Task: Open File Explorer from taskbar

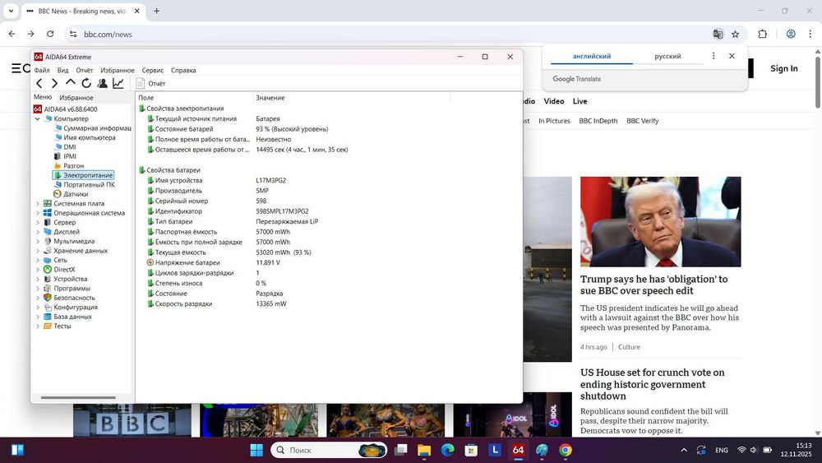Action: click(424, 450)
